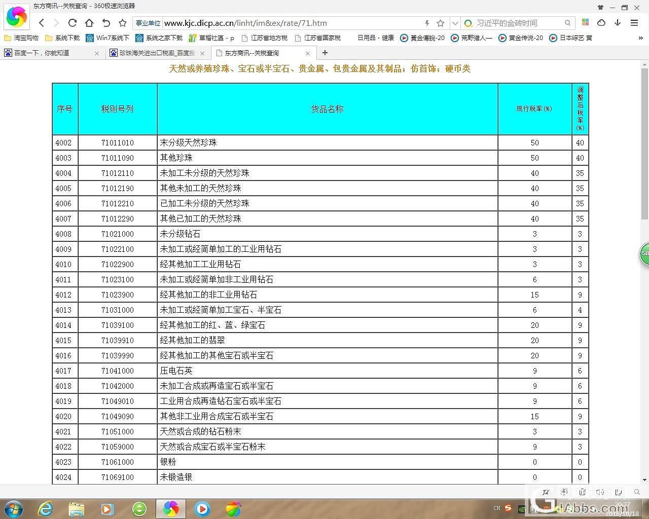Bookmark this page with the address bar star
This screenshot has height=519, width=649.
[441, 23]
